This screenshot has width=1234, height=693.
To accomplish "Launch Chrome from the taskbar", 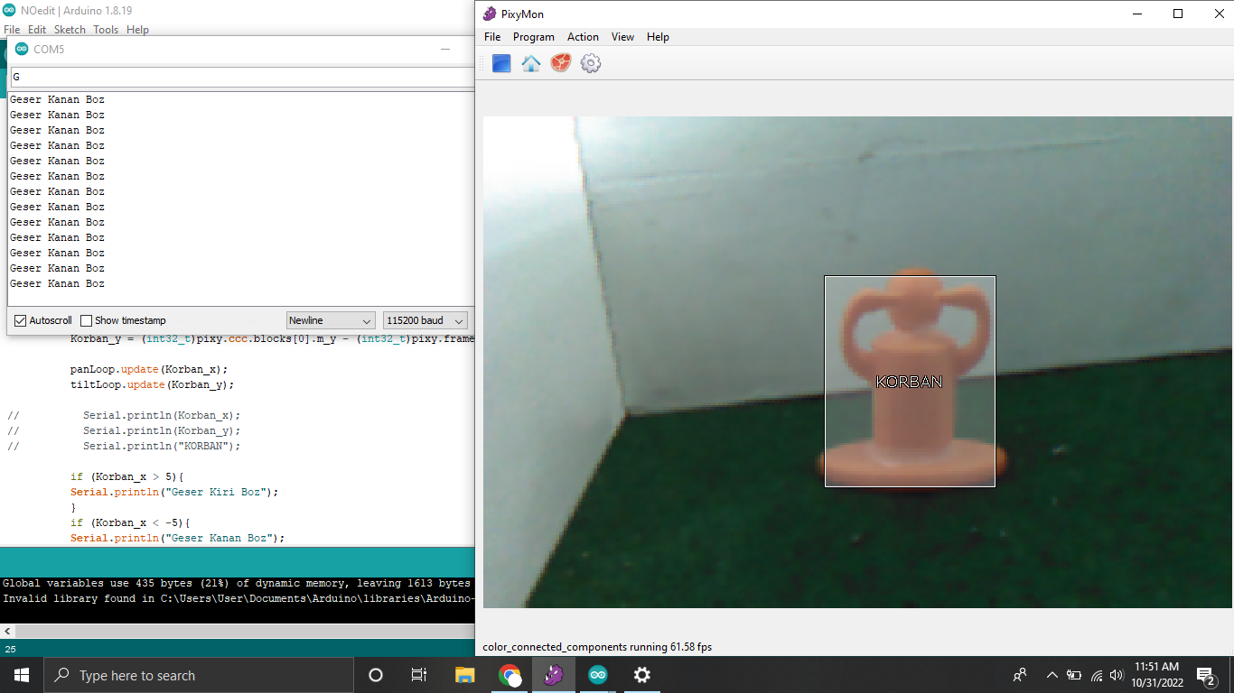I will 509,675.
